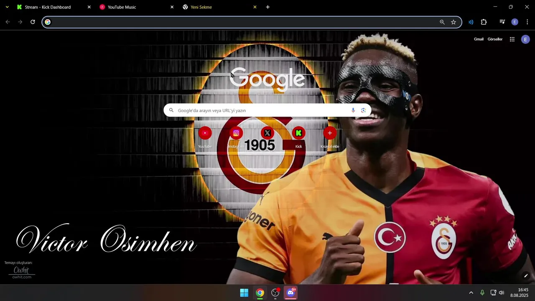This screenshot has height=301, width=535.
Task: Open the owhit.com theme creator link
Action: pyautogui.click(x=22, y=272)
